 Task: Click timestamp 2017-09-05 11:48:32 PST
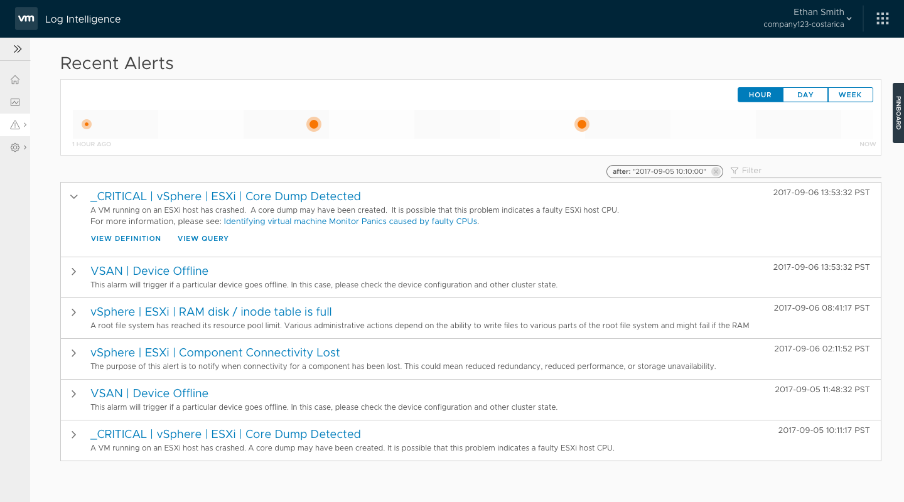[x=822, y=390]
